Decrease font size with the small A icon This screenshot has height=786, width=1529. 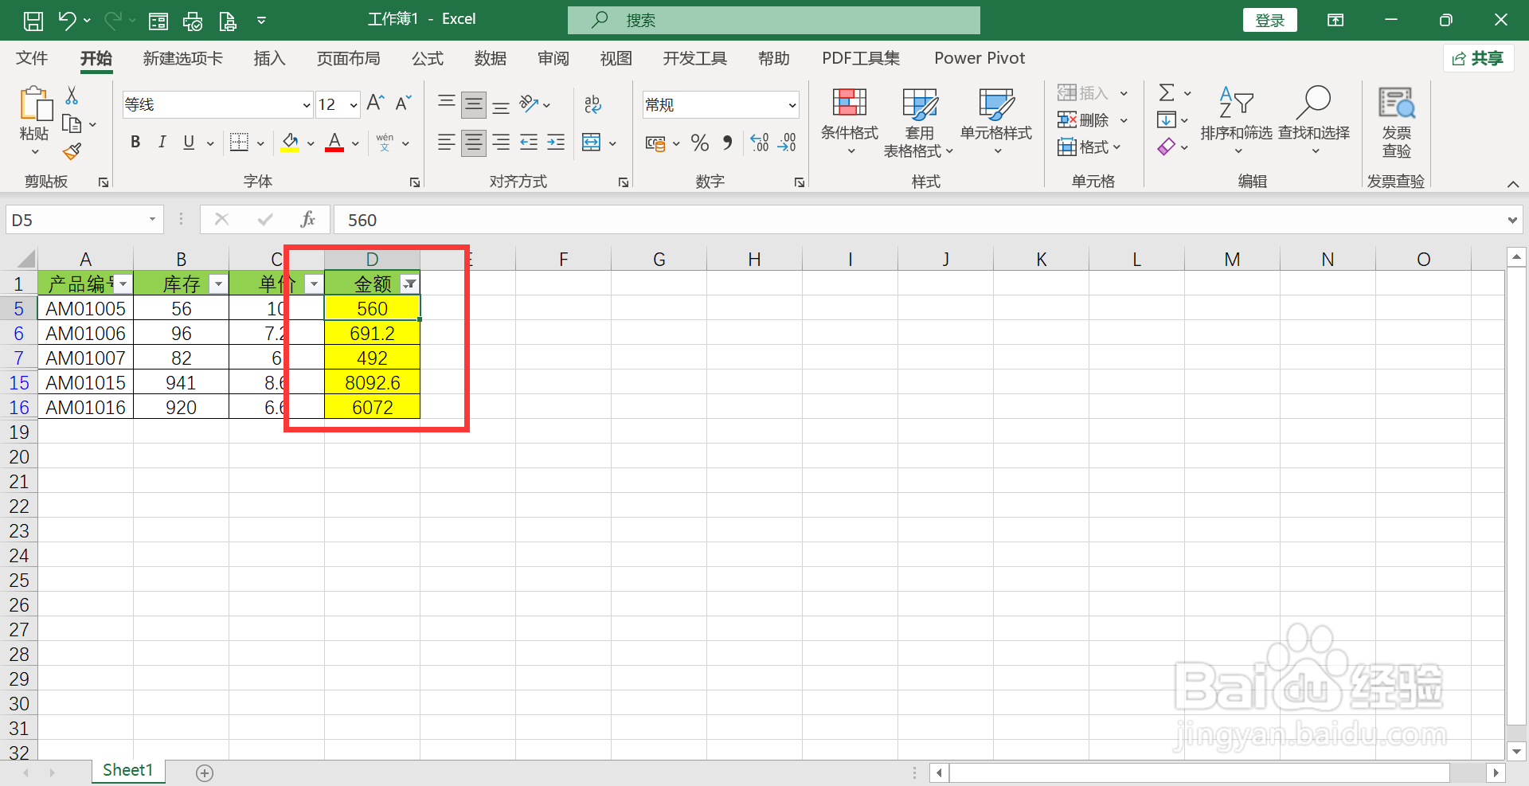pyautogui.click(x=403, y=104)
